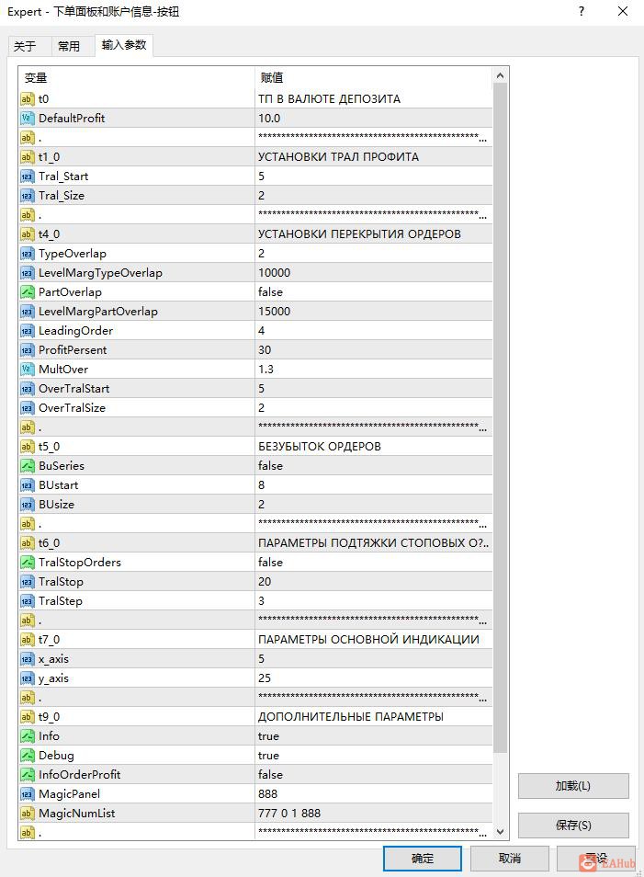The image size is (644, 877).
Task: Edit TralStop value 20
Action: click(x=373, y=581)
